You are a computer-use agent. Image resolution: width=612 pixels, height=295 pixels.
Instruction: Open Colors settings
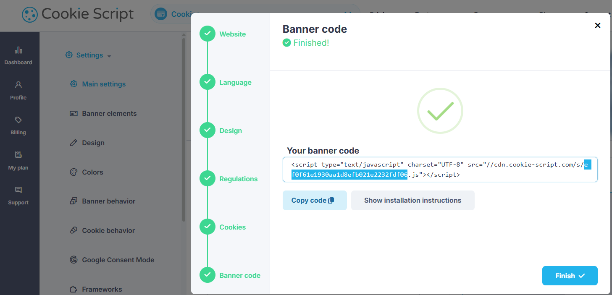(92, 172)
